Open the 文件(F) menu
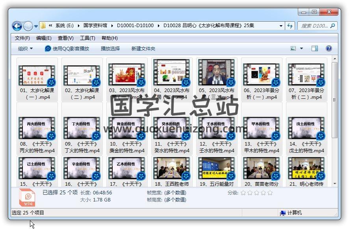 click(x=22, y=38)
